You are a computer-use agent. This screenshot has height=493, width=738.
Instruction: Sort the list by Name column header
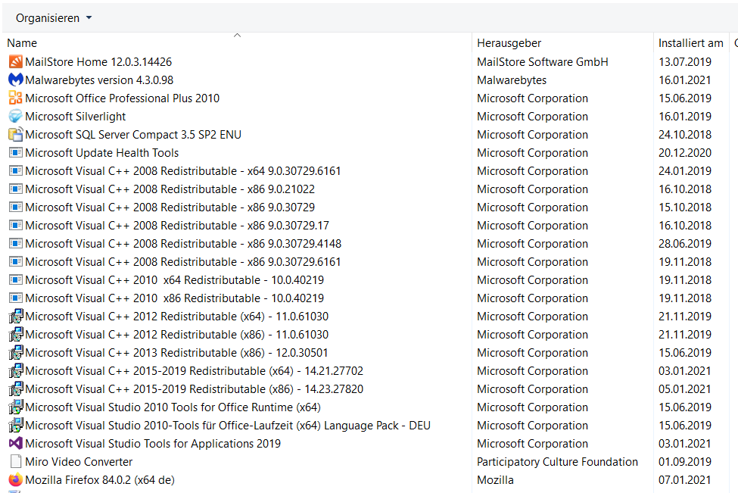[23, 43]
